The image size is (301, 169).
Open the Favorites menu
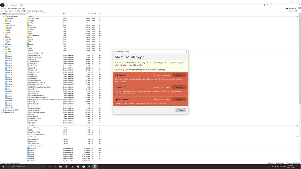(14, 8)
